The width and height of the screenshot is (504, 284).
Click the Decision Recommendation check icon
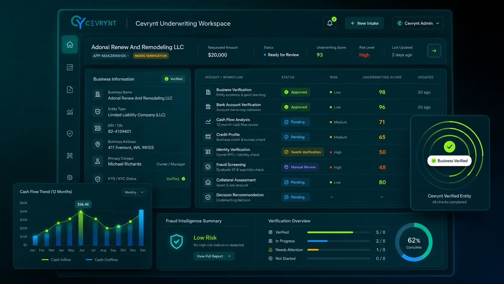pyautogui.click(x=208, y=197)
